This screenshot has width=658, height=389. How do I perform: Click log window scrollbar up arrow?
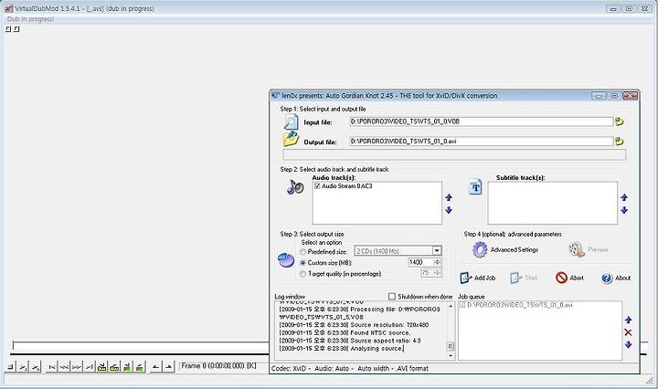pyautogui.click(x=451, y=306)
